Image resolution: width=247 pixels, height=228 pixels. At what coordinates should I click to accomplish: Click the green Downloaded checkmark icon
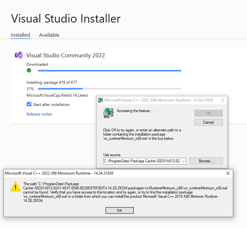click(x=29, y=70)
